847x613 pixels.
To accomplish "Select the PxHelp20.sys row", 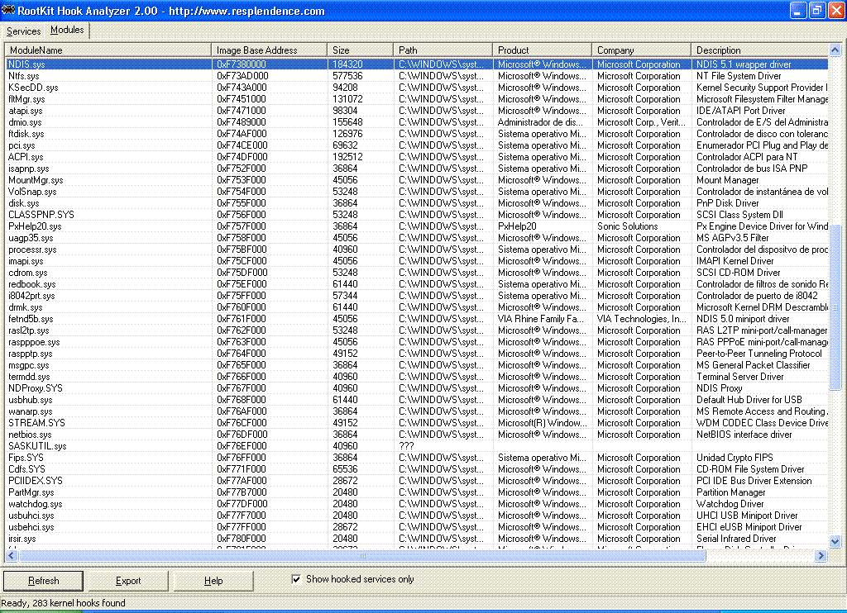I will 417,226.
